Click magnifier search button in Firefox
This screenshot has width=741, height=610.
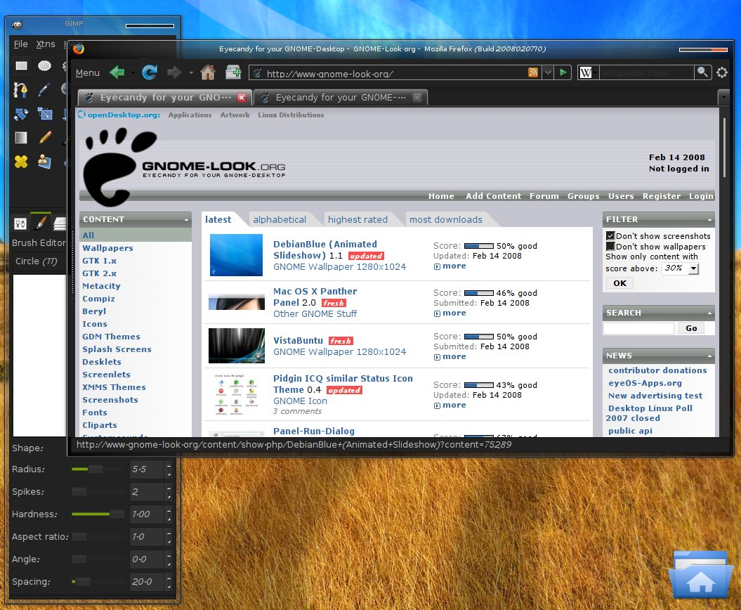coord(702,72)
